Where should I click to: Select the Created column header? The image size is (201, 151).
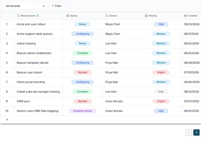coord(191,16)
